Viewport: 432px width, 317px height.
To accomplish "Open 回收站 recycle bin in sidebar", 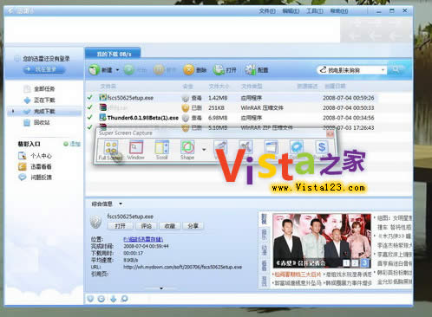I will click(x=36, y=122).
